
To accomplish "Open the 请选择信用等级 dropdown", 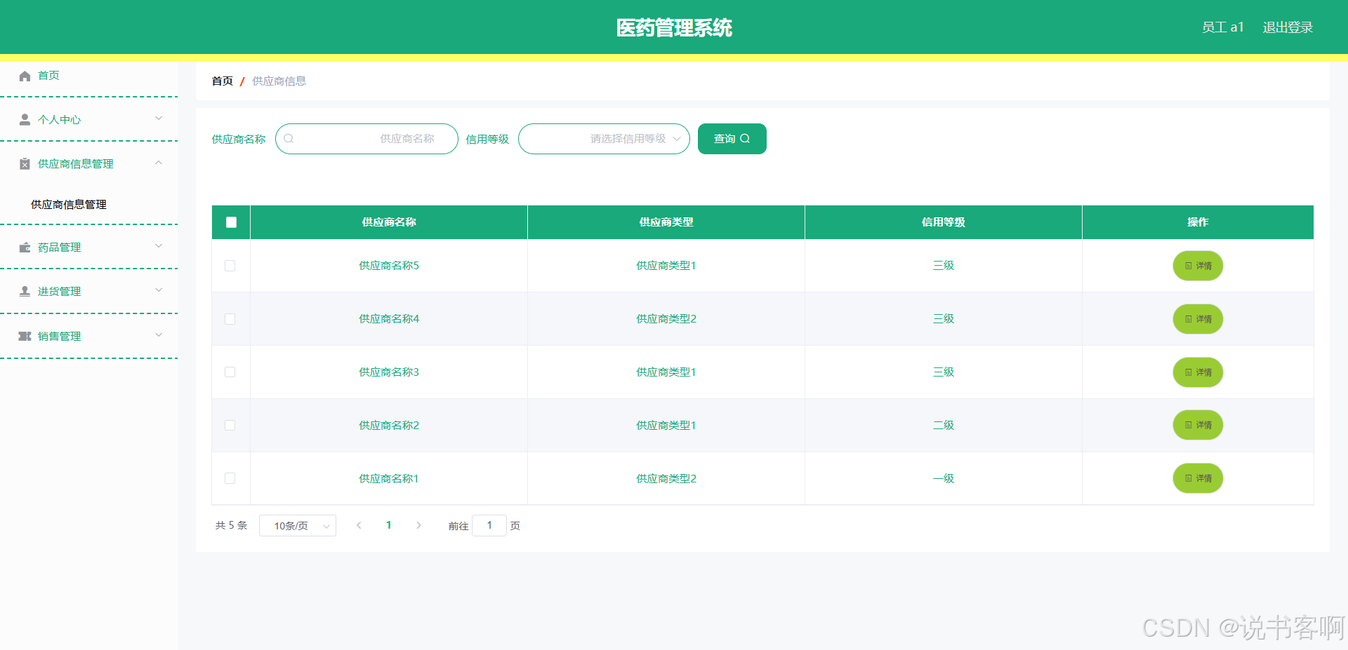I will pyautogui.click(x=604, y=138).
